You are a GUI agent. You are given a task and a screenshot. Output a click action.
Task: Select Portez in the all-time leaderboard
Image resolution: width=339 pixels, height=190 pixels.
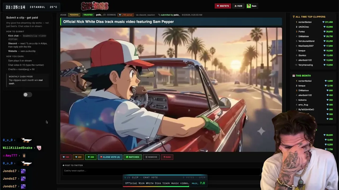[301, 32]
